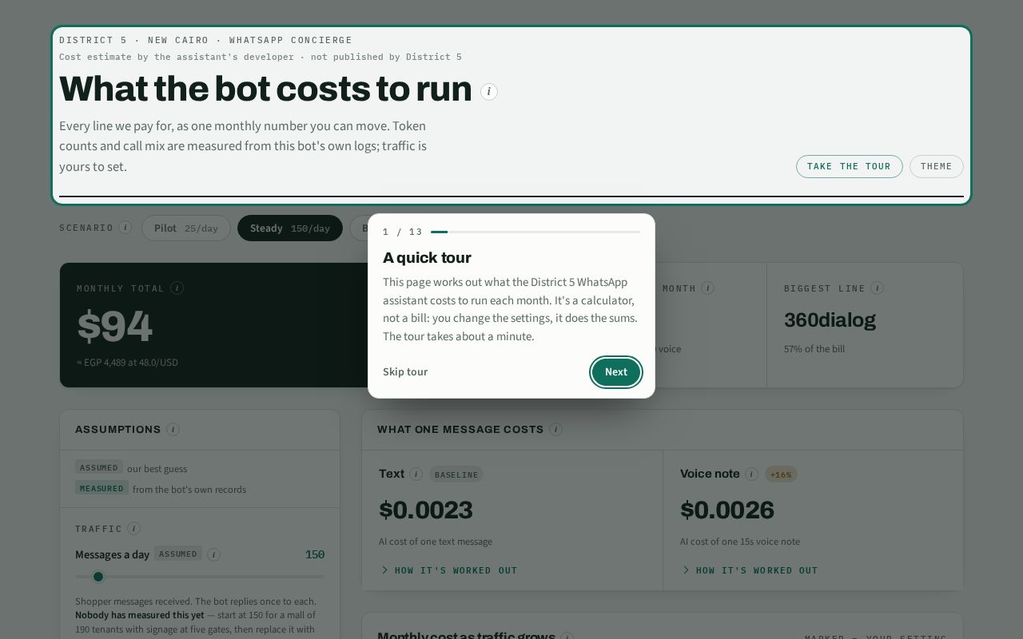Click the tour progress bar
This screenshot has height=639, width=1023.
coord(535,232)
